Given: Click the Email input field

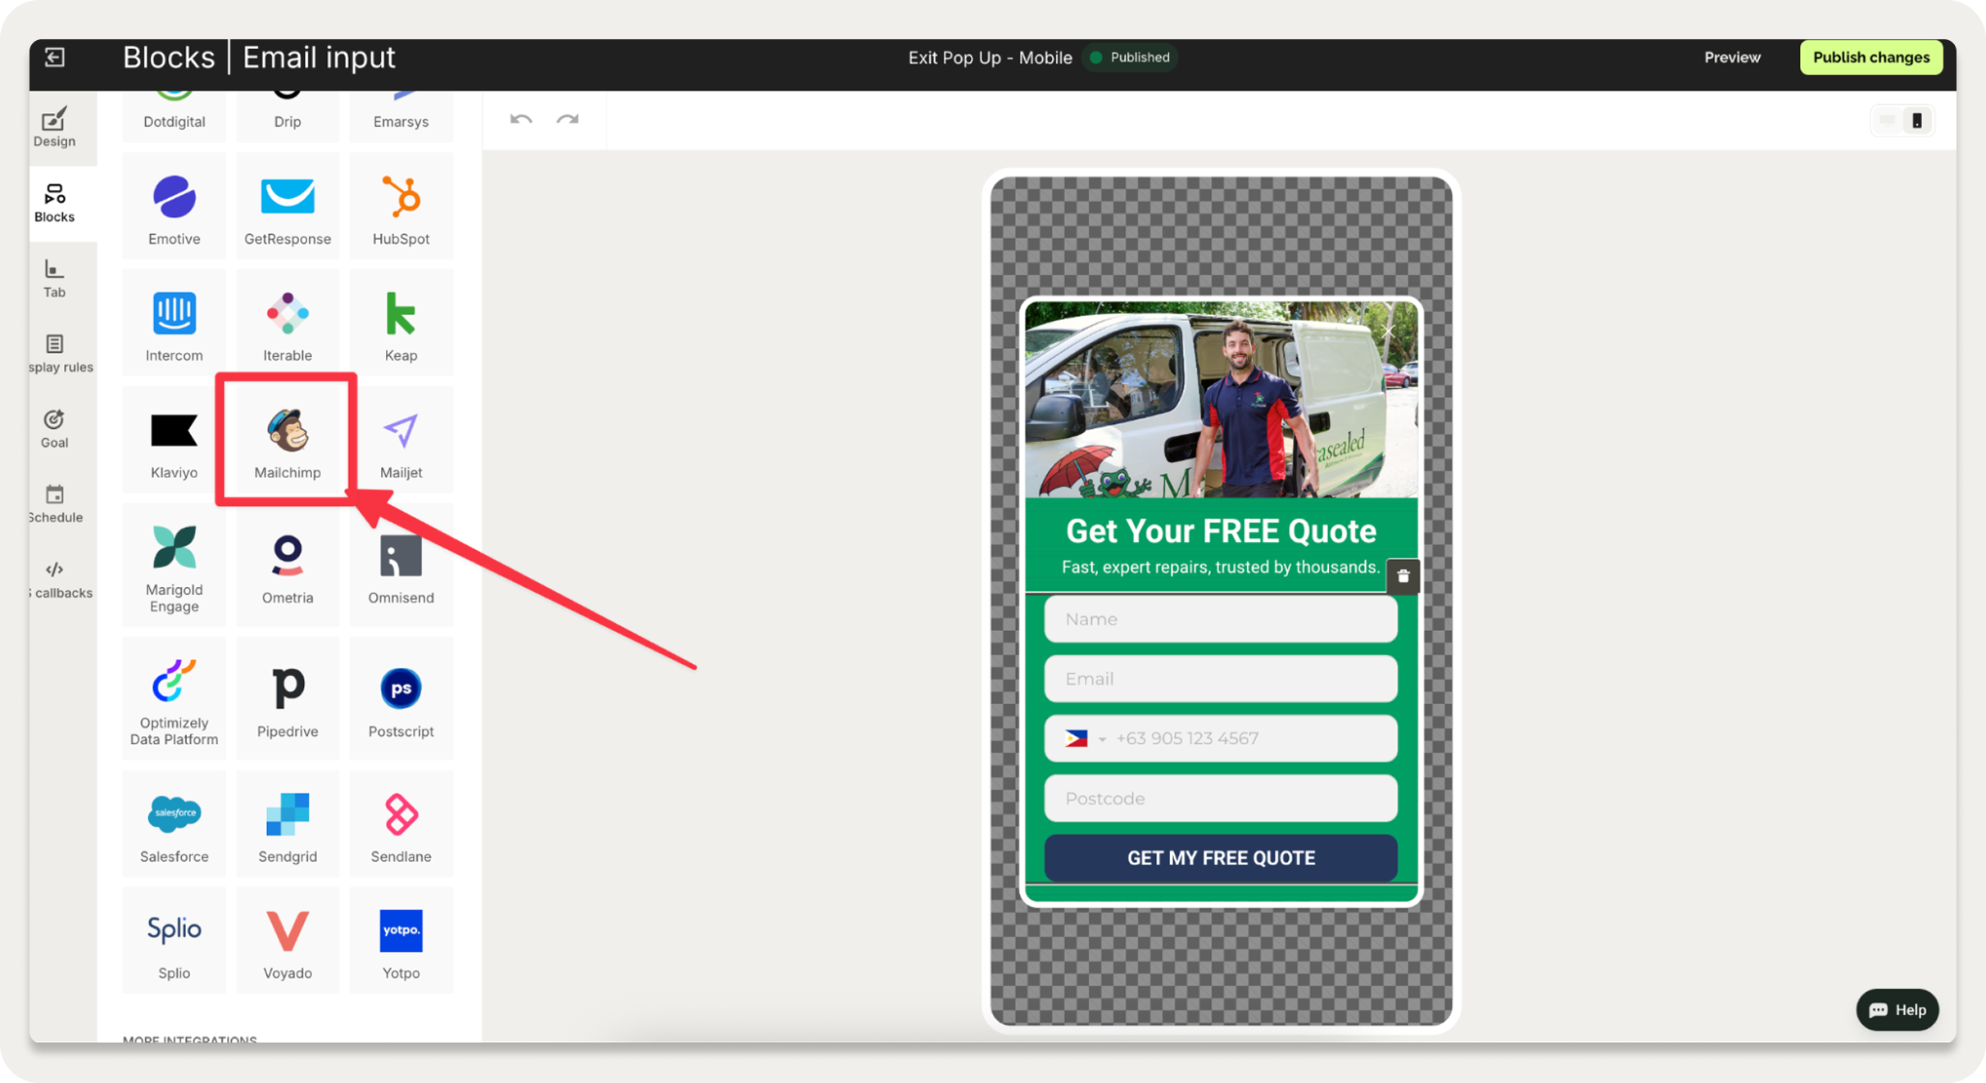Looking at the screenshot, I should click(1220, 679).
